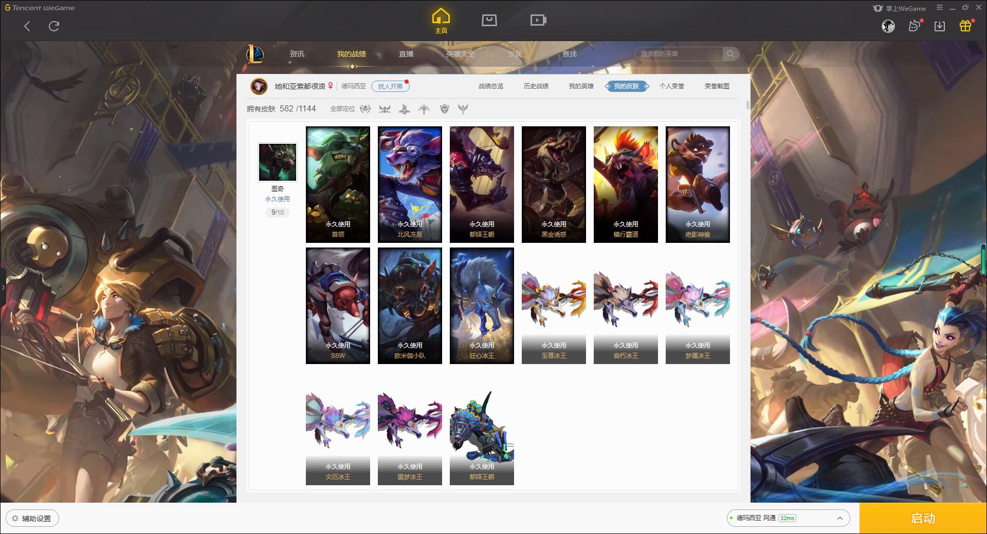Click the 找人开黑 button

tap(390, 86)
